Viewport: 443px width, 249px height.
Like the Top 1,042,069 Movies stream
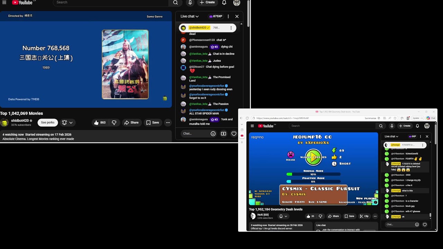[100, 122]
